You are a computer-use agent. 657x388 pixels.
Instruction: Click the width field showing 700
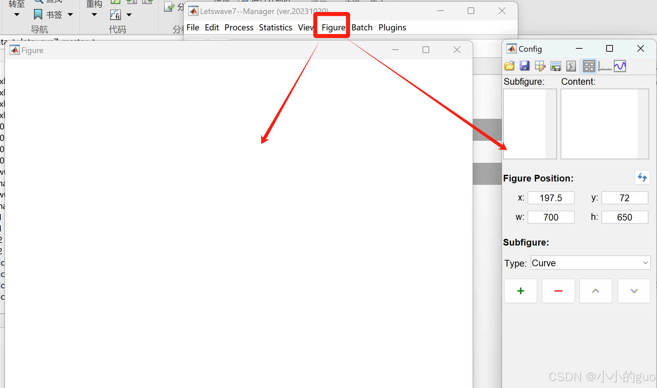(551, 217)
